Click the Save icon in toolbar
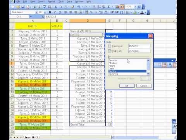The height and width of the screenshot is (140, 186). 23,7
